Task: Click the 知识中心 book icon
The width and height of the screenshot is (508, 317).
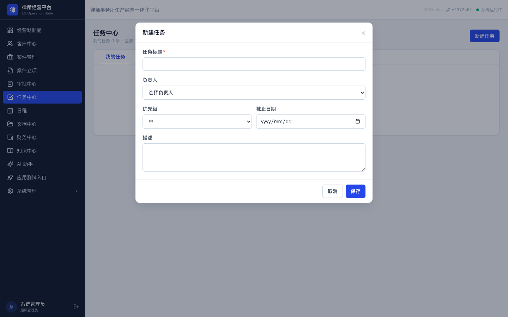Action: click(10, 151)
